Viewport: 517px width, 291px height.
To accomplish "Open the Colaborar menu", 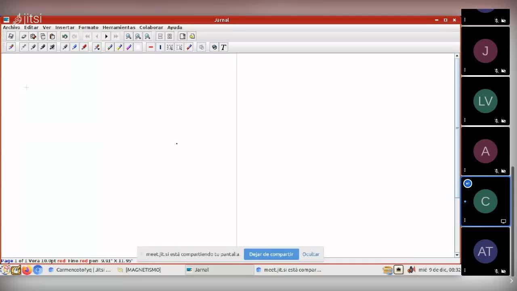I will click(x=151, y=27).
